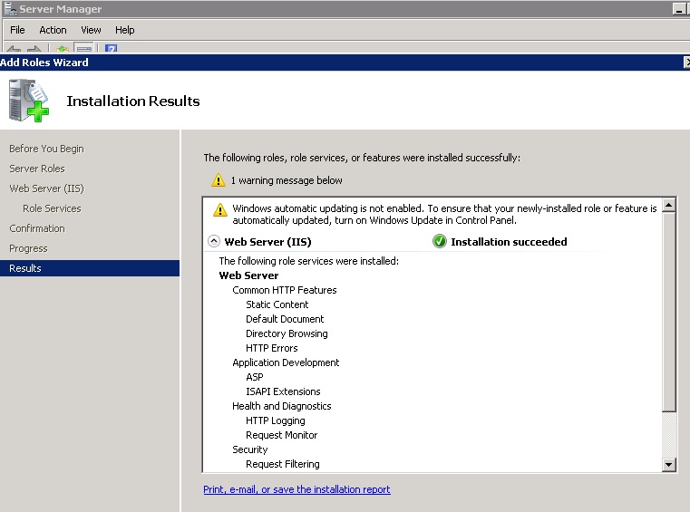690x512 pixels.
Task: Click the 'Request Filtering' entry
Action: coord(283,464)
